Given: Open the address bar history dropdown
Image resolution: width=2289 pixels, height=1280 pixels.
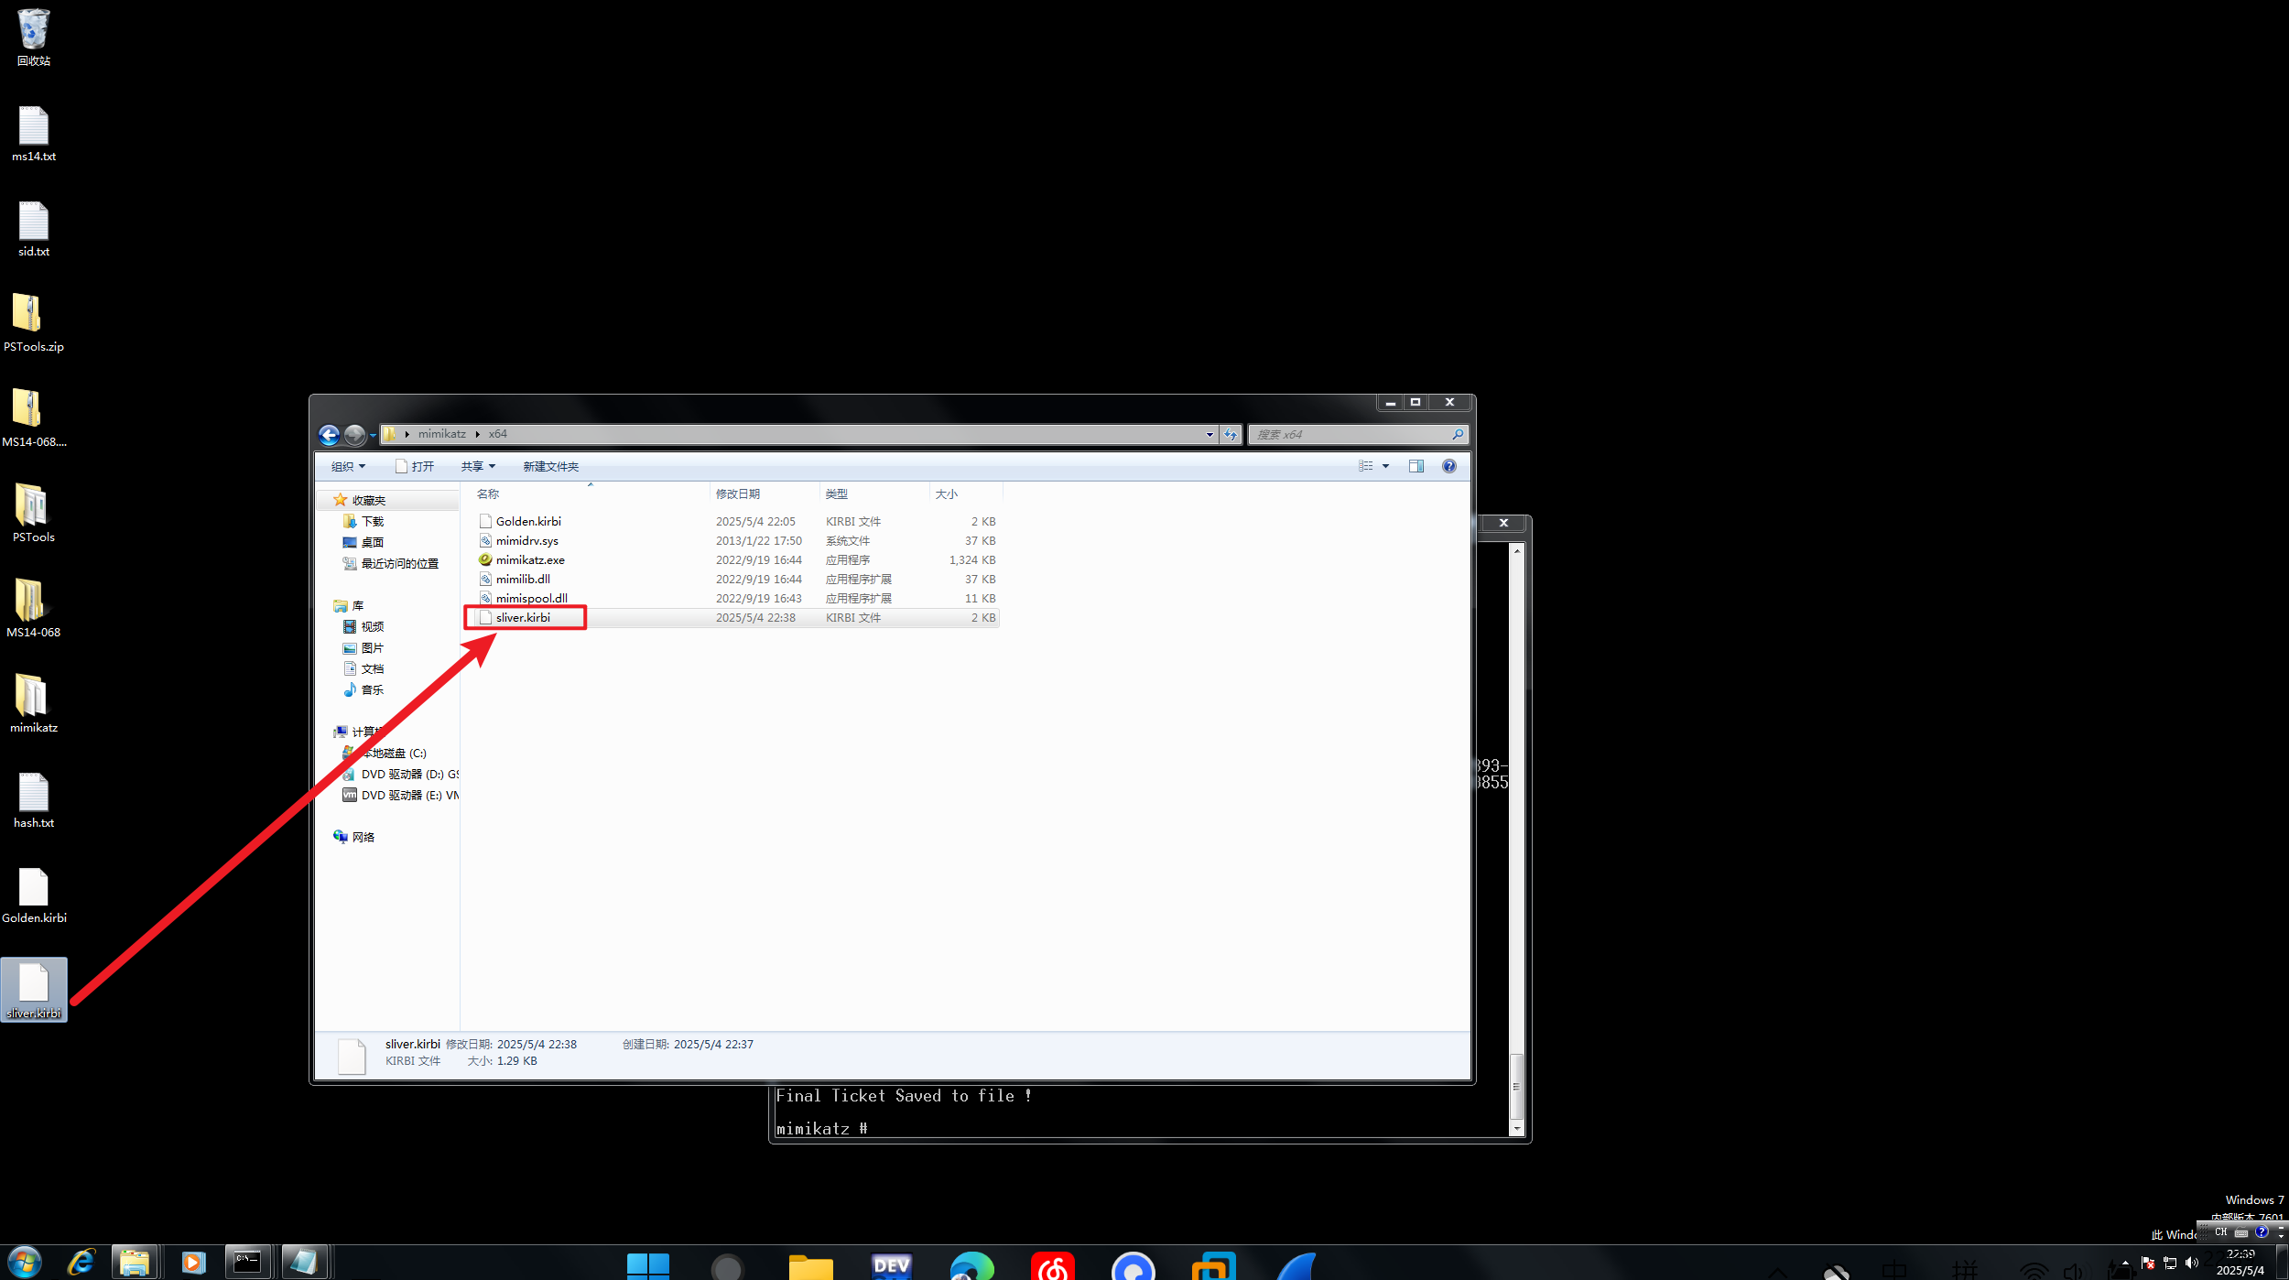Looking at the screenshot, I should click(x=1210, y=435).
